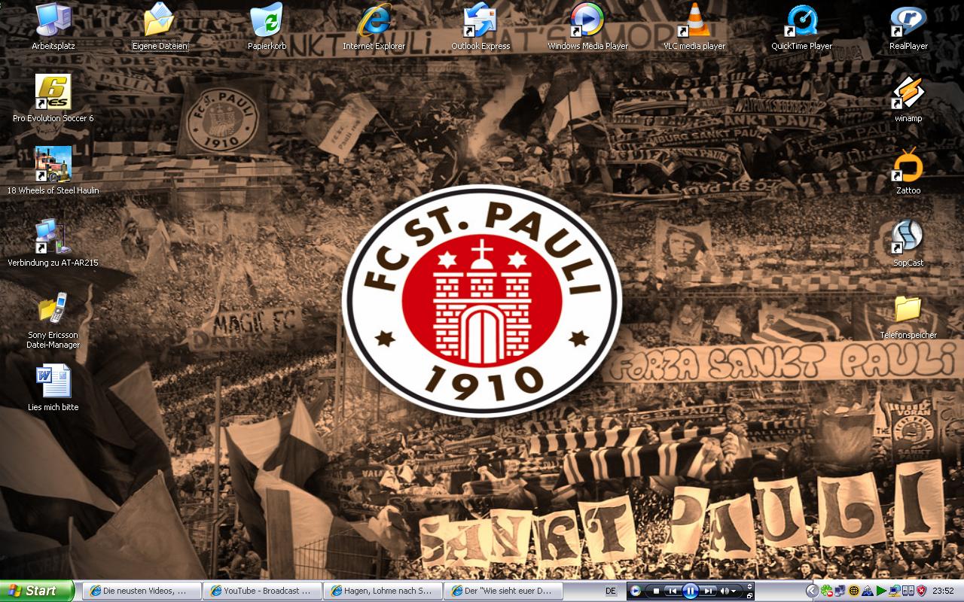This screenshot has height=602, width=964.
Task: Click the DE language bar indicator
Action: click(x=611, y=591)
